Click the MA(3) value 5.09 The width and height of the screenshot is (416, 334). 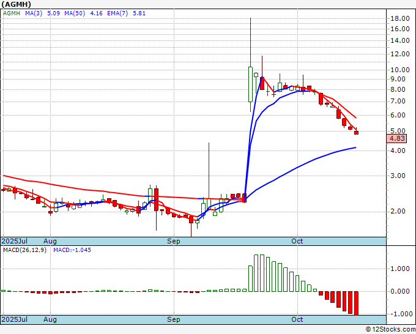[x=53, y=13]
